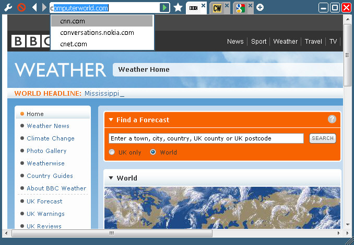
Task: Maximize the browser window
Action: click(335, 8)
